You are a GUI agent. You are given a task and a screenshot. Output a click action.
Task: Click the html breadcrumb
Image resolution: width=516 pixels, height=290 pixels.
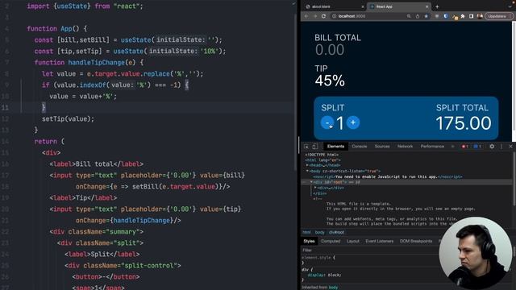pos(306,232)
